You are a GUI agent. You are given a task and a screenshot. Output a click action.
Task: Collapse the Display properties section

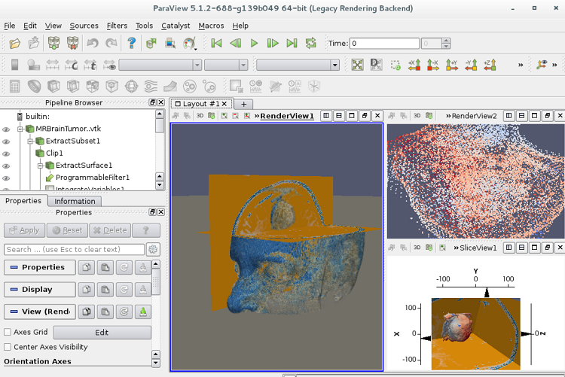39,289
